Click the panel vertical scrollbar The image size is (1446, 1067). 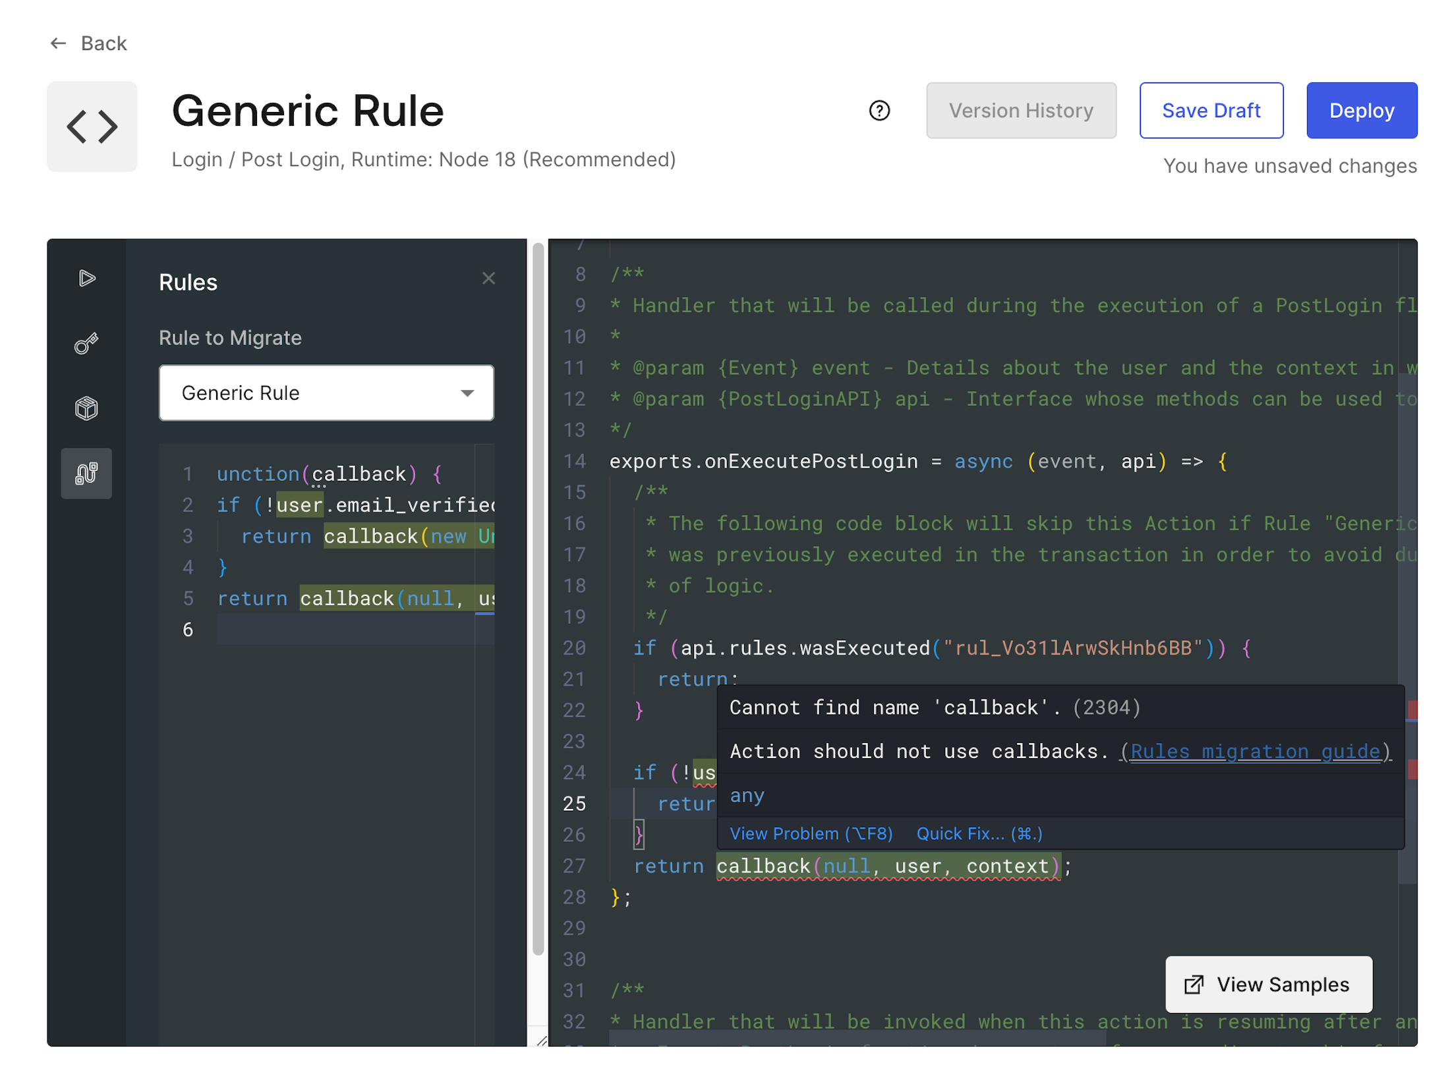click(x=538, y=593)
